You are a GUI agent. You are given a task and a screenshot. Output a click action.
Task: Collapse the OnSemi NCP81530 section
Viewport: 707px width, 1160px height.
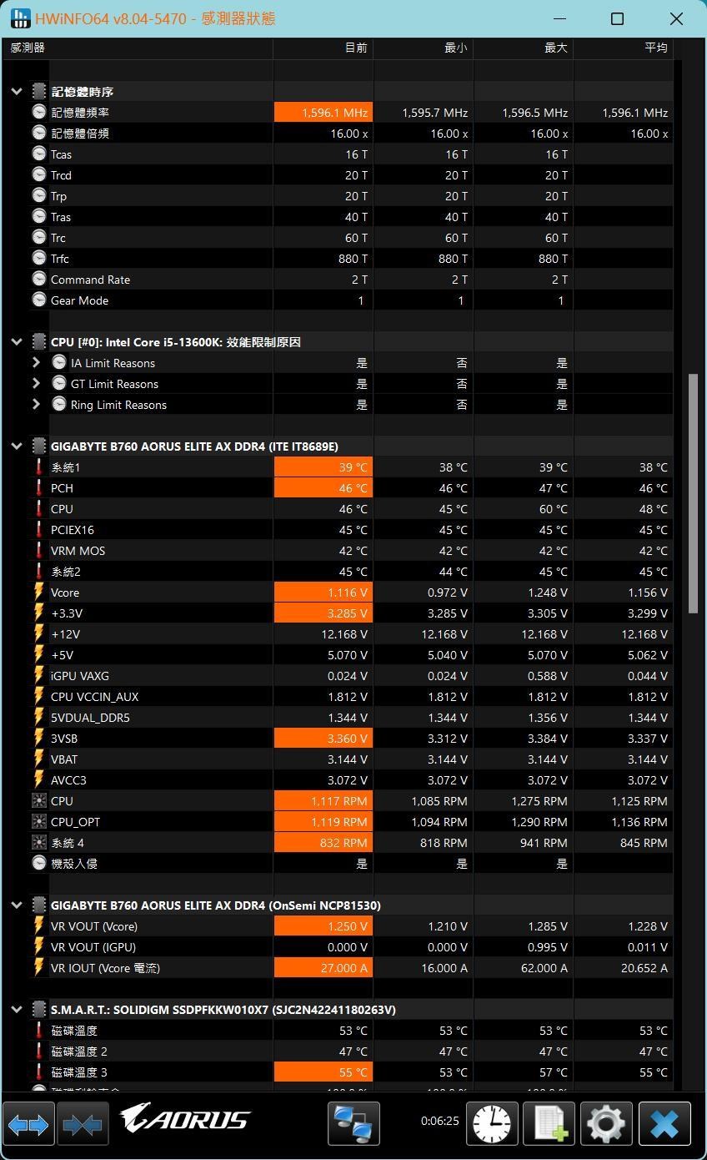click(17, 905)
